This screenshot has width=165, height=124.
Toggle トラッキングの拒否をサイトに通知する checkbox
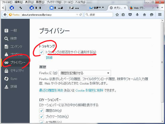coord(42,52)
